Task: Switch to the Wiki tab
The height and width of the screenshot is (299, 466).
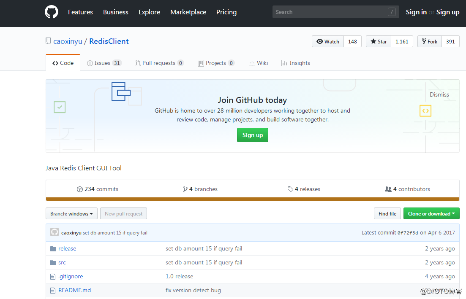Action: click(258, 63)
